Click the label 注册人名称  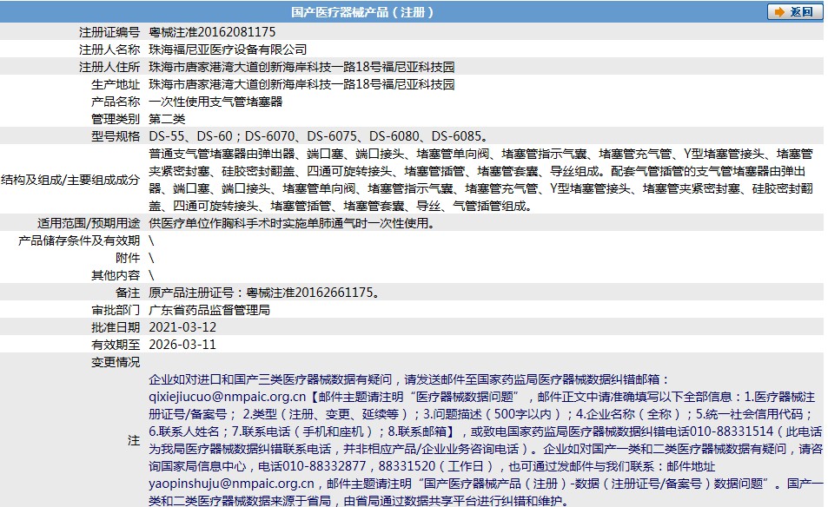coord(109,49)
